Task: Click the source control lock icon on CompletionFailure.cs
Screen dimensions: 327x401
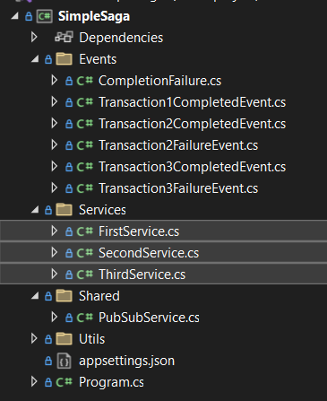Action: tap(69, 81)
